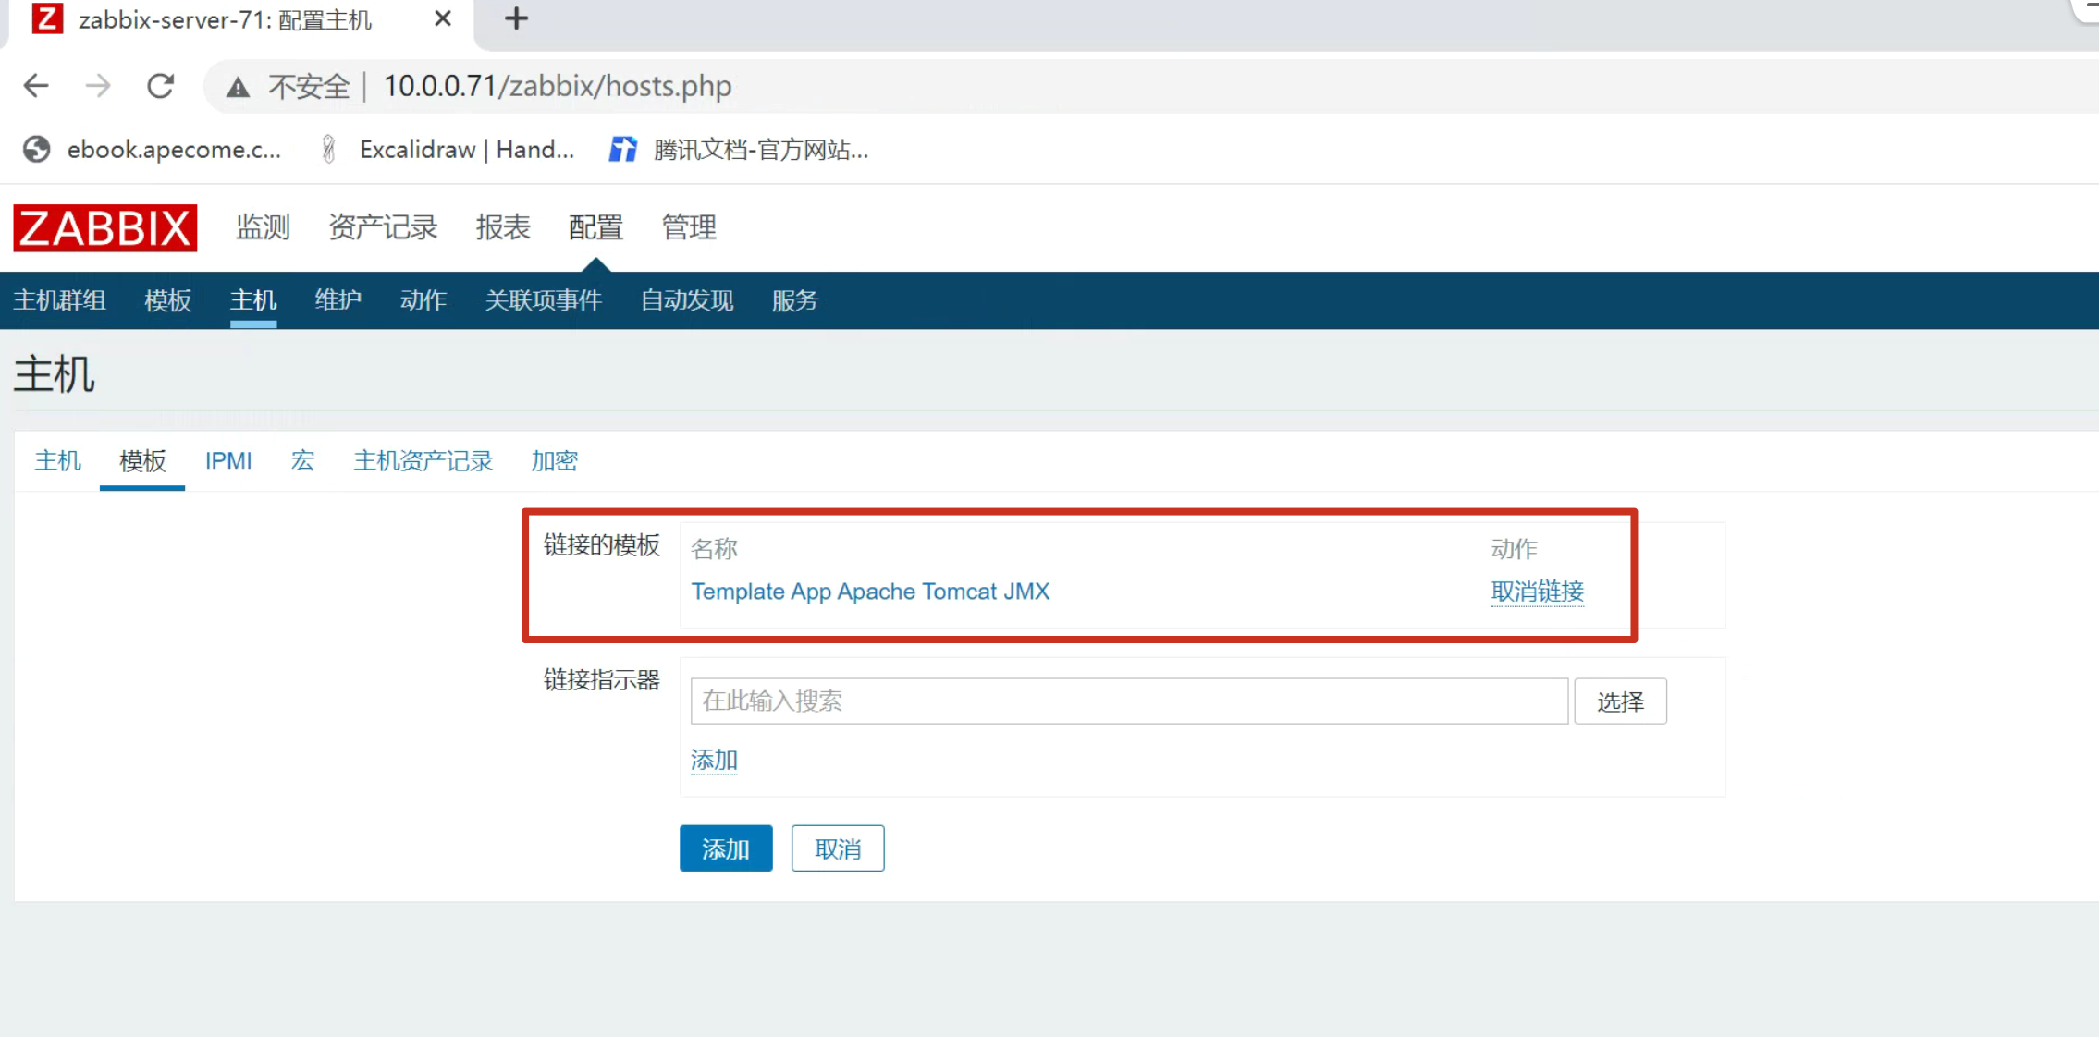The width and height of the screenshot is (2099, 1037).
Task: Go to the 主机群组 submenu
Action: tap(59, 300)
